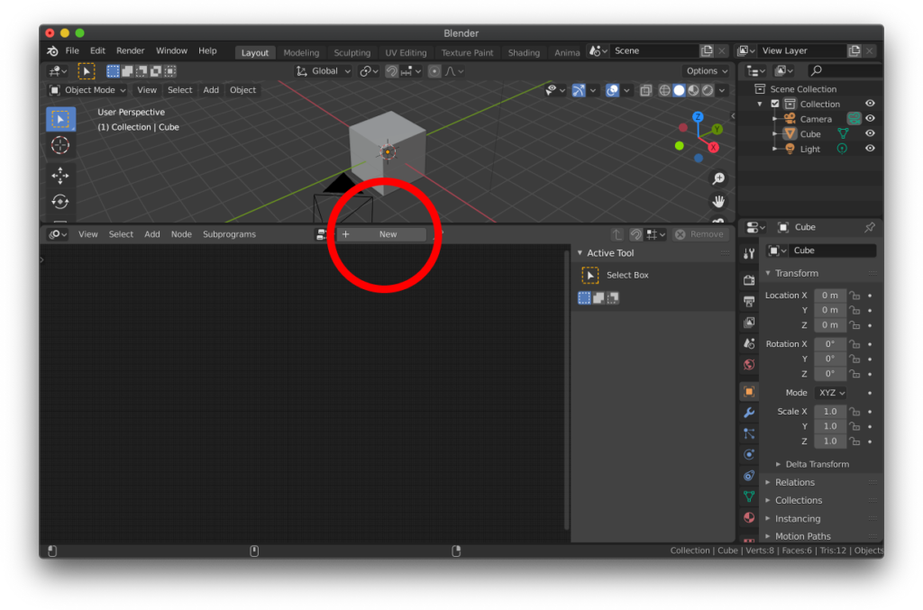Switch to the UV Editing workspace tab
The height and width of the screenshot is (610, 923).
(406, 53)
